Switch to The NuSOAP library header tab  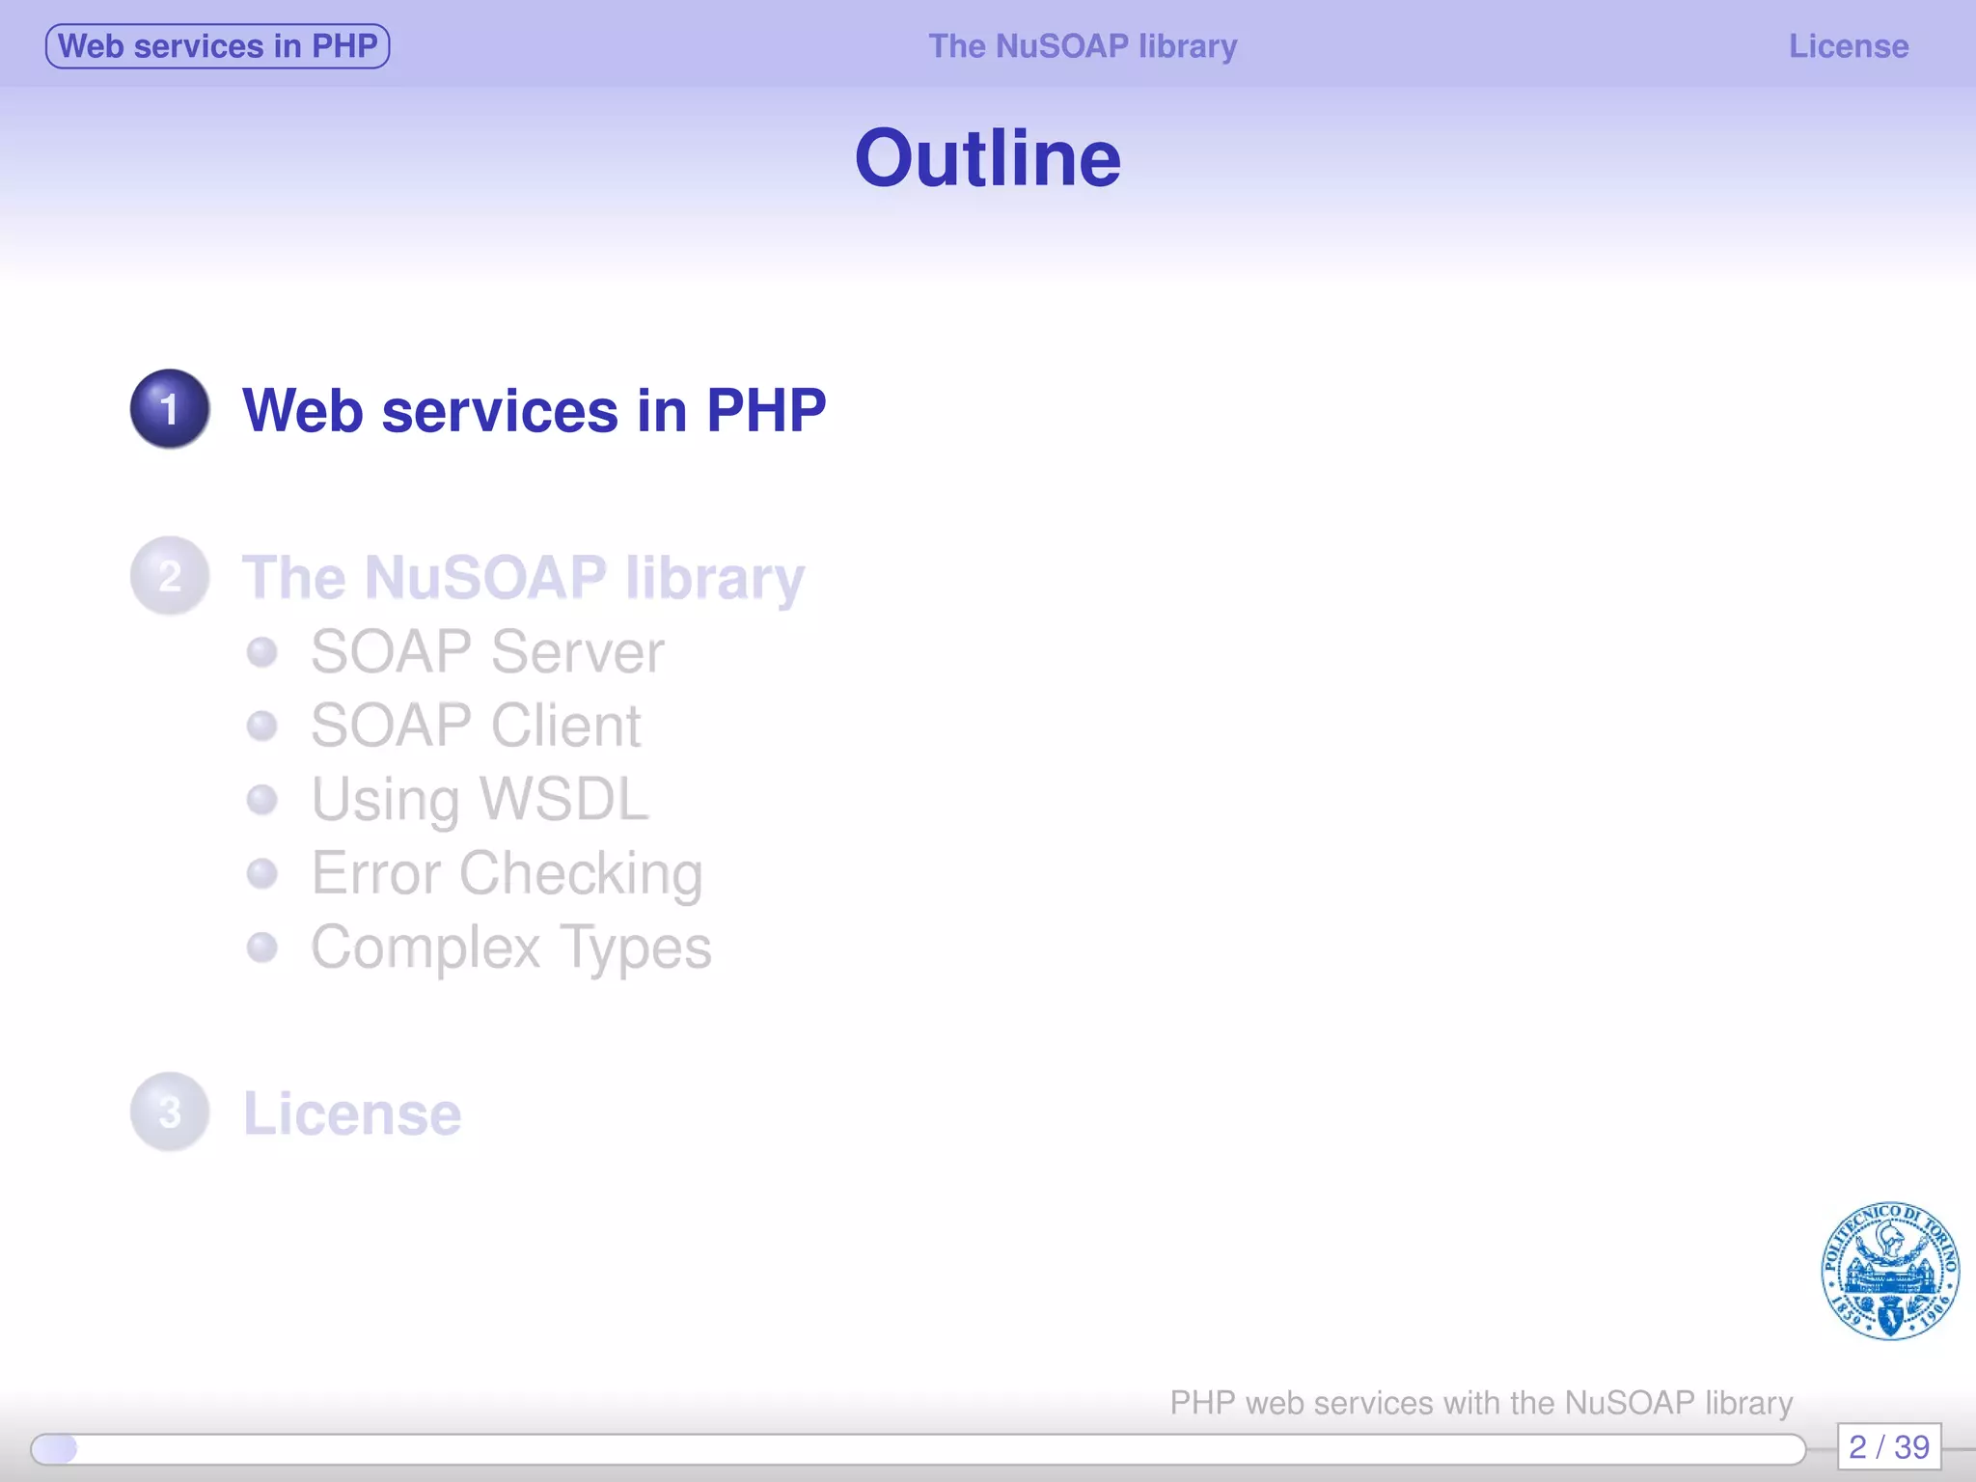(1083, 46)
